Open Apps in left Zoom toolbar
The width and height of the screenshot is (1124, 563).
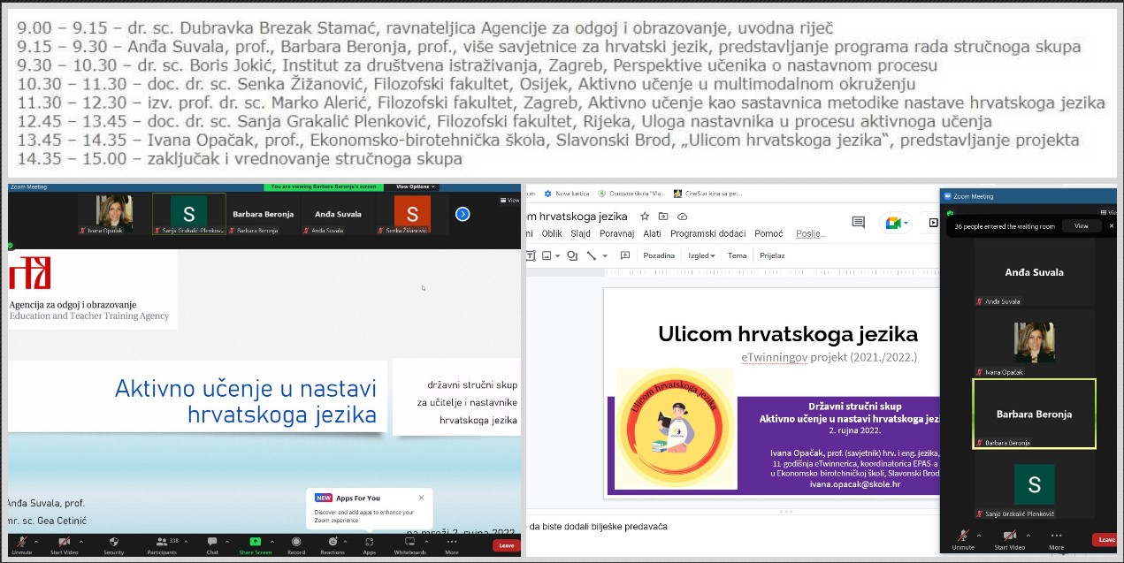point(369,544)
